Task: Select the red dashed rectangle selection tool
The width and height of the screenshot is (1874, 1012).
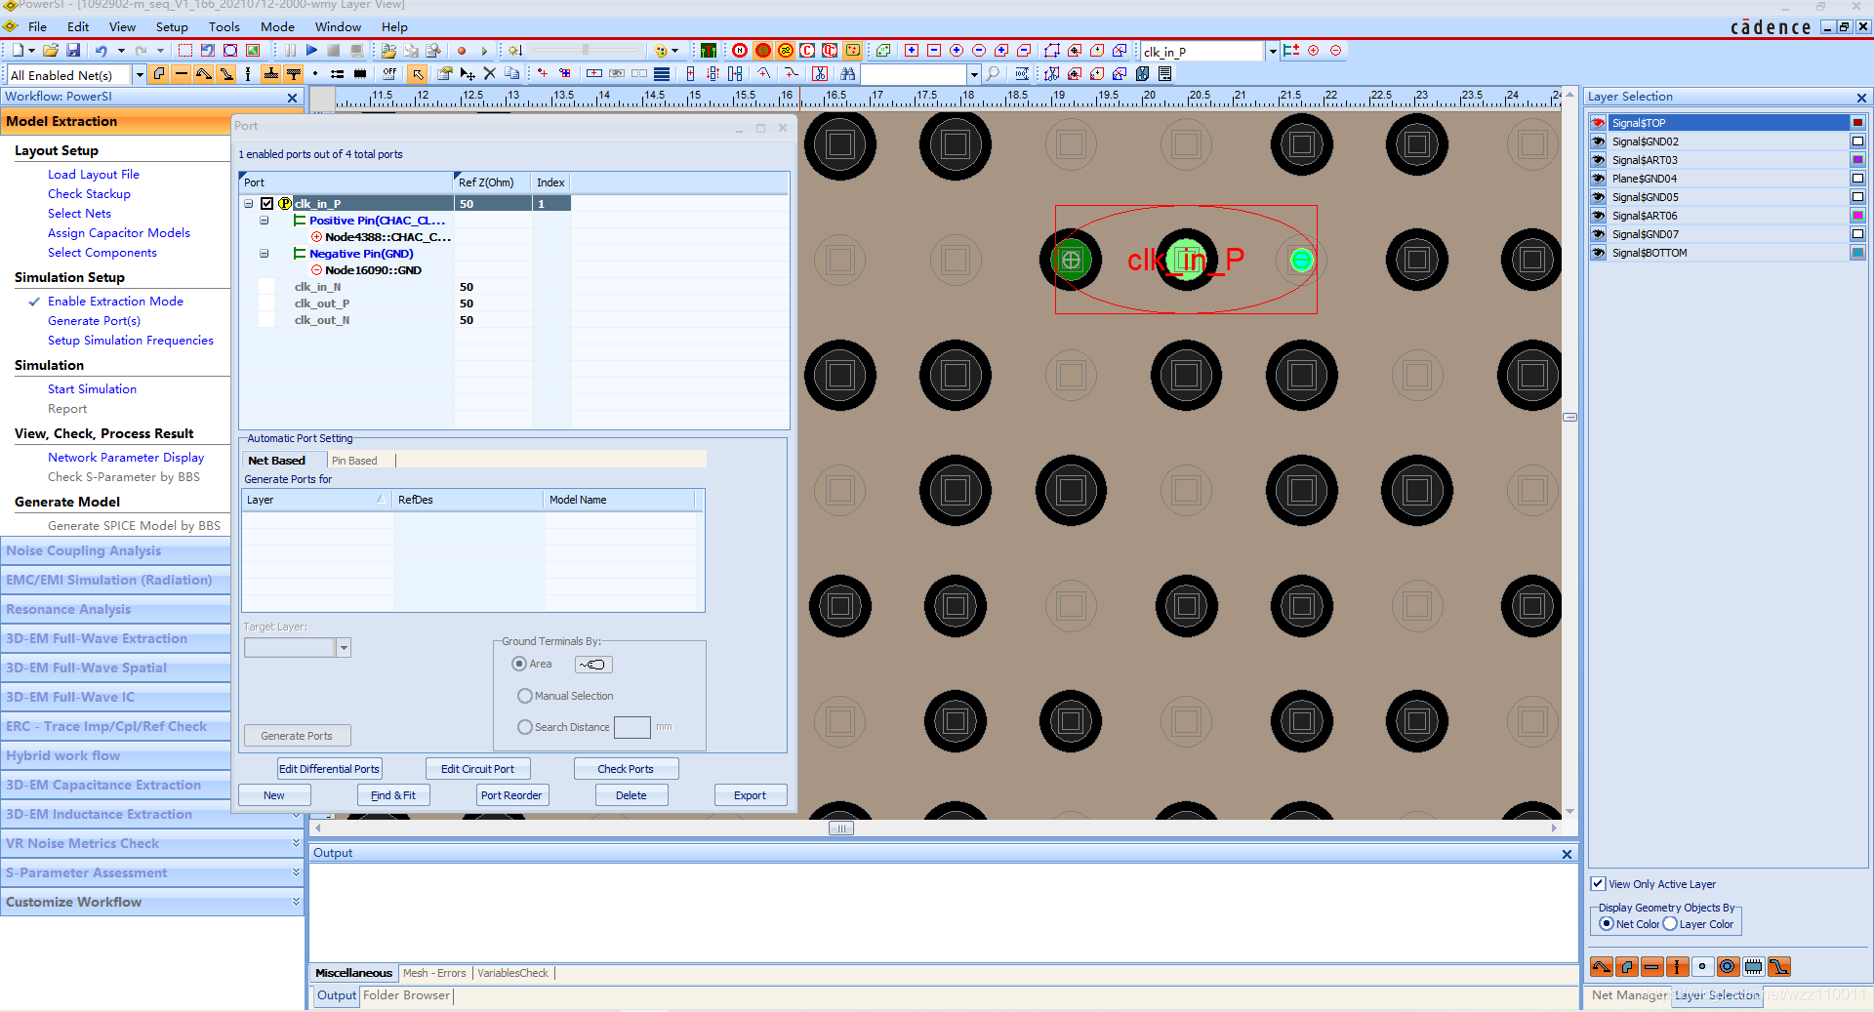Action: pos(184,51)
